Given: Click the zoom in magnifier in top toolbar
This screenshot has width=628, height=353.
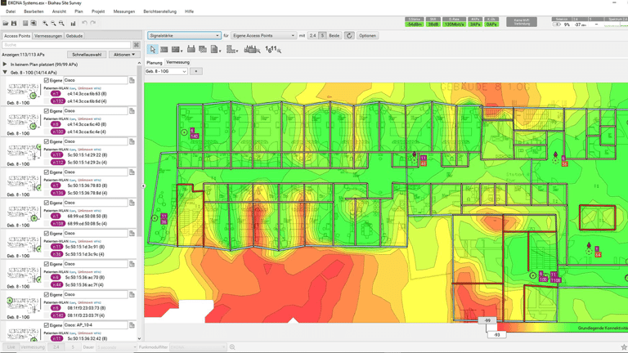Looking at the screenshot, I should click(45, 23).
